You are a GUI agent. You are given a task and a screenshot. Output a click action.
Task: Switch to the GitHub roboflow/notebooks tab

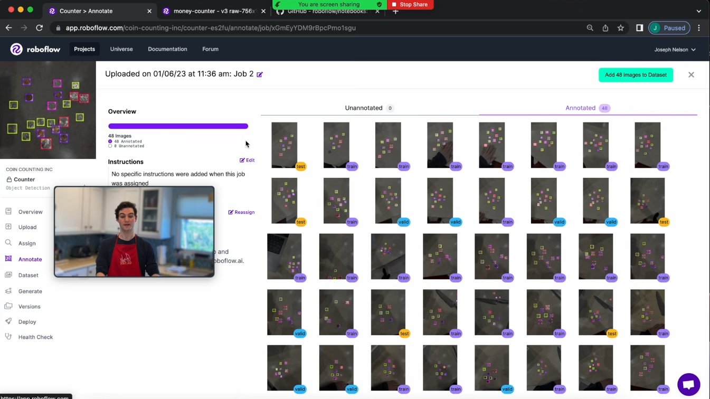coord(327,11)
